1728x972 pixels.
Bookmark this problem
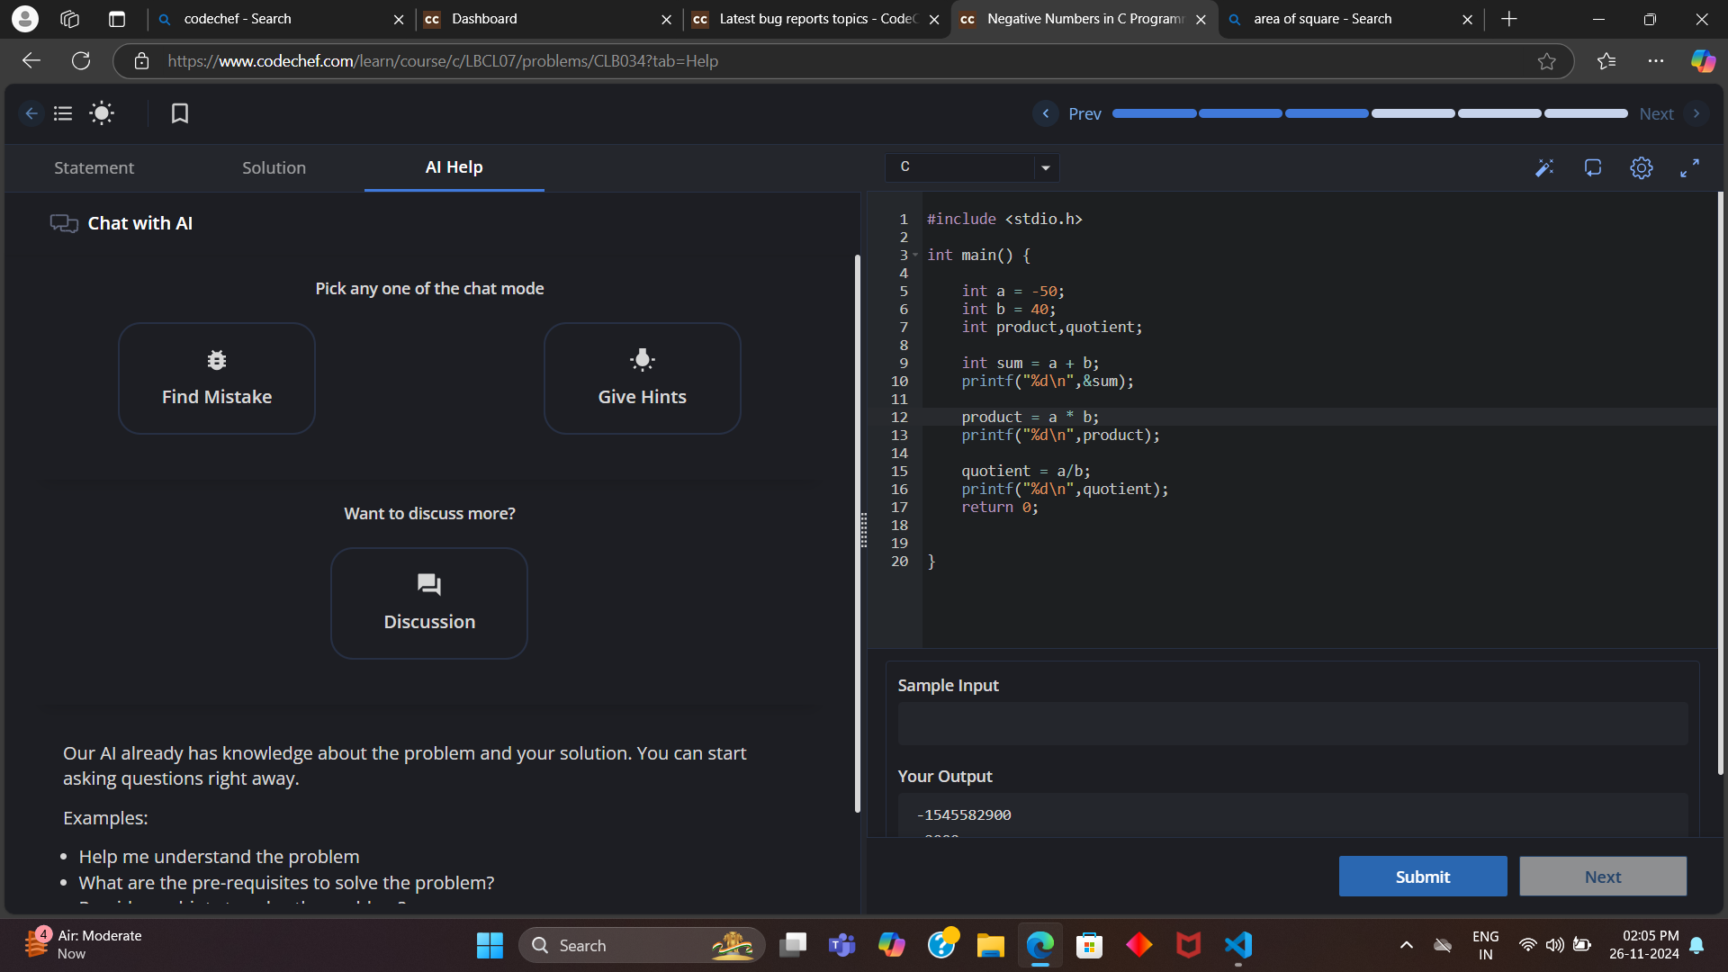[179, 113]
